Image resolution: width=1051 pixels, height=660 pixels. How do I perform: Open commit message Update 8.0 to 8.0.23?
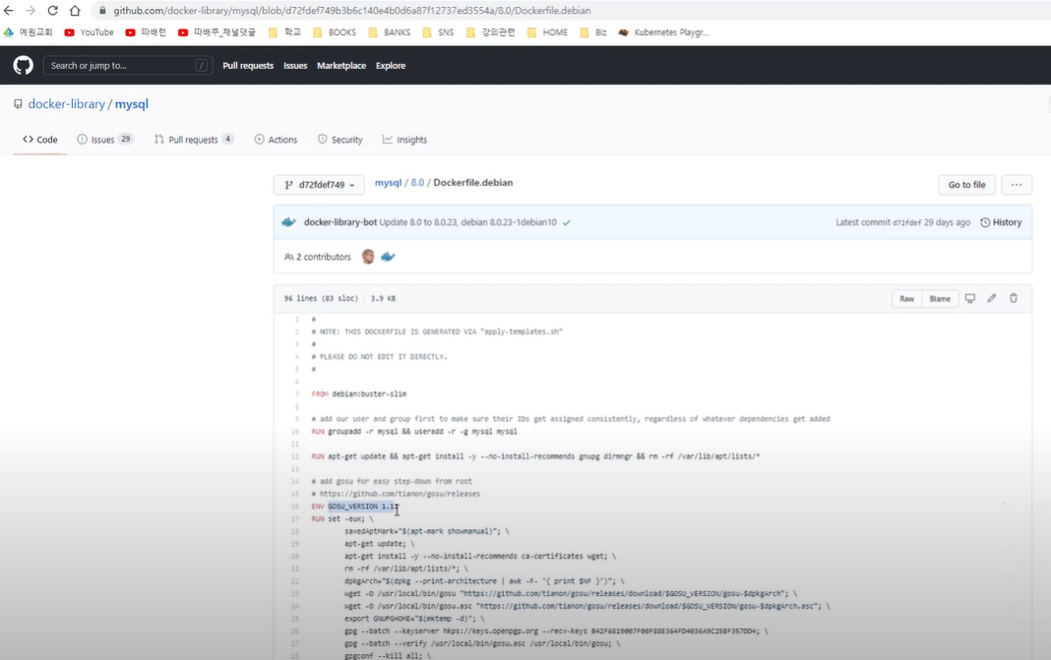(x=467, y=221)
